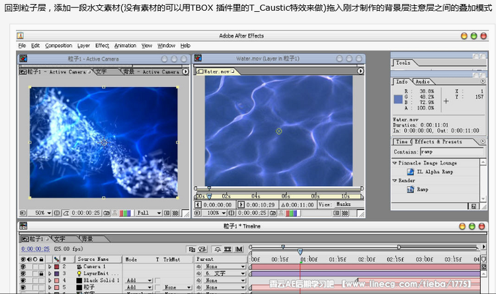Toggle Shy layers button in Timeline
This screenshot has width=496, height=294.
click(218, 250)
